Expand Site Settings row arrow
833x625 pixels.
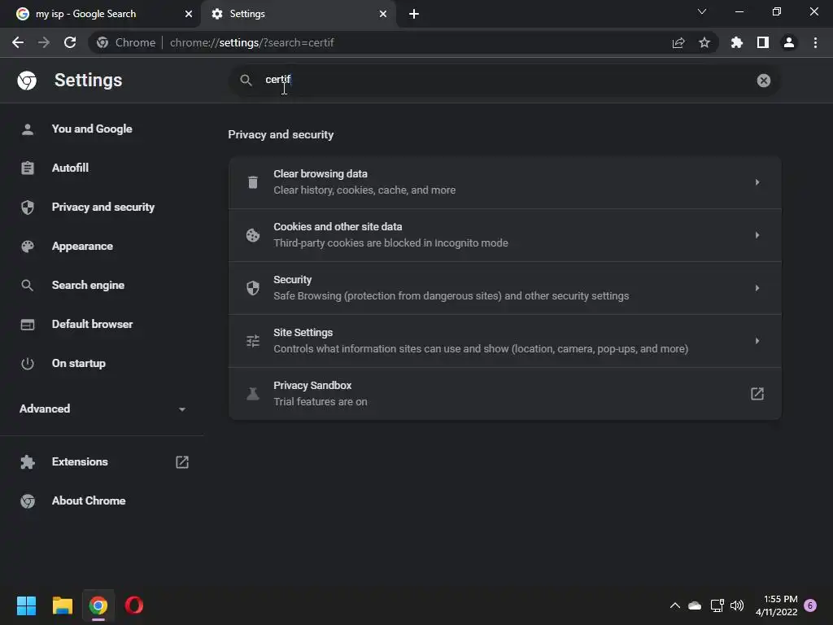point(757,341)
